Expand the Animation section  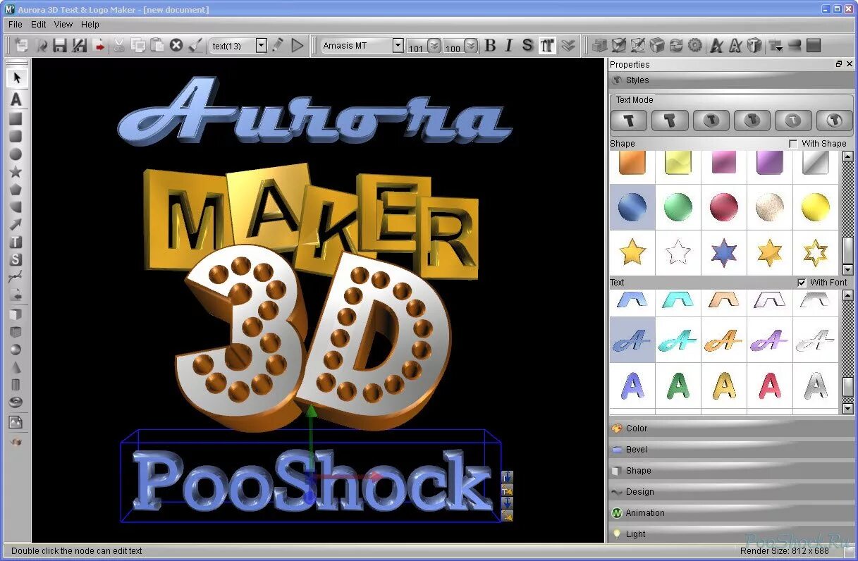pos(732,513)
